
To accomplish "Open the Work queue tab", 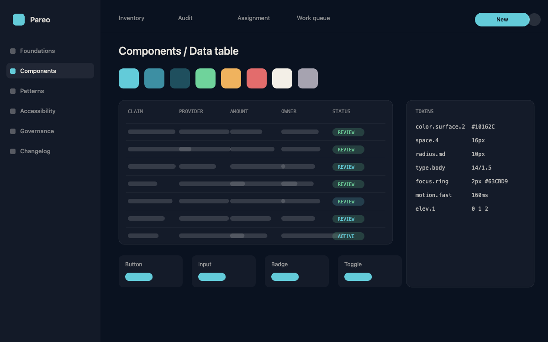I will (313, 18).
